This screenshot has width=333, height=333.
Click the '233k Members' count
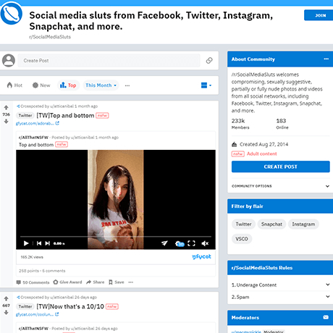pos(240,124)
